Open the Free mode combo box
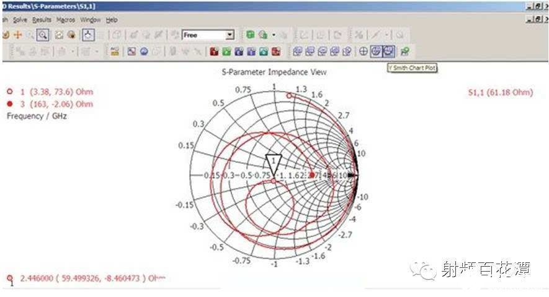 coord(208,35)
